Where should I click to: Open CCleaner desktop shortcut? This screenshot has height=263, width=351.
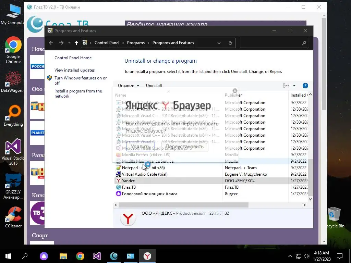tap(13, 217)
